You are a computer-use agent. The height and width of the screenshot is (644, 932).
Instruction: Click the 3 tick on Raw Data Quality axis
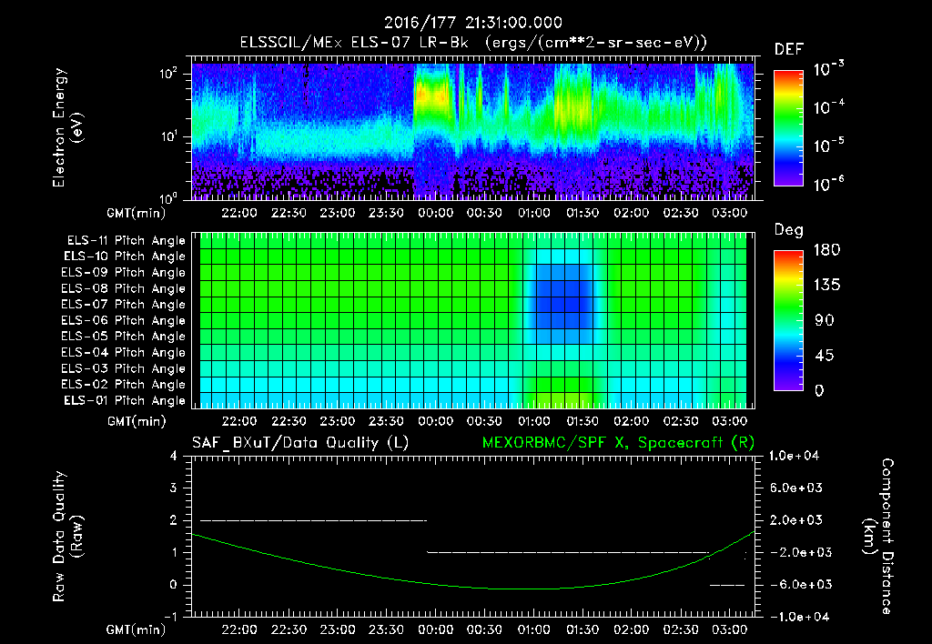click(174, 488)
